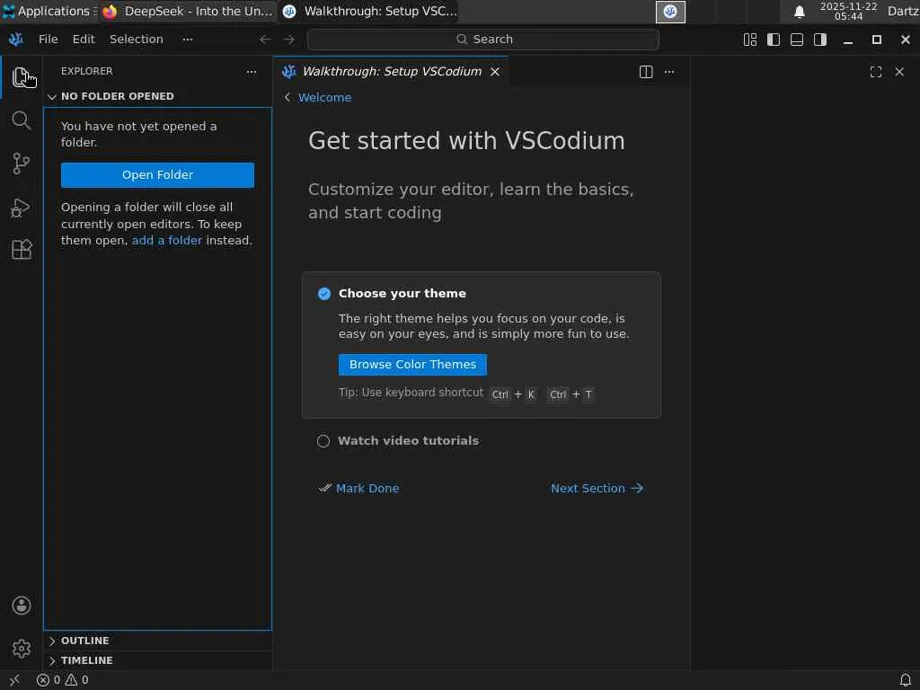Select the Watch video tutorials step

[x=408, y=441]
